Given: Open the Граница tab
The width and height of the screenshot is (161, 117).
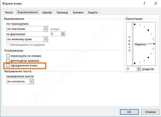Looking at the screenshot, I should (62, 12).
